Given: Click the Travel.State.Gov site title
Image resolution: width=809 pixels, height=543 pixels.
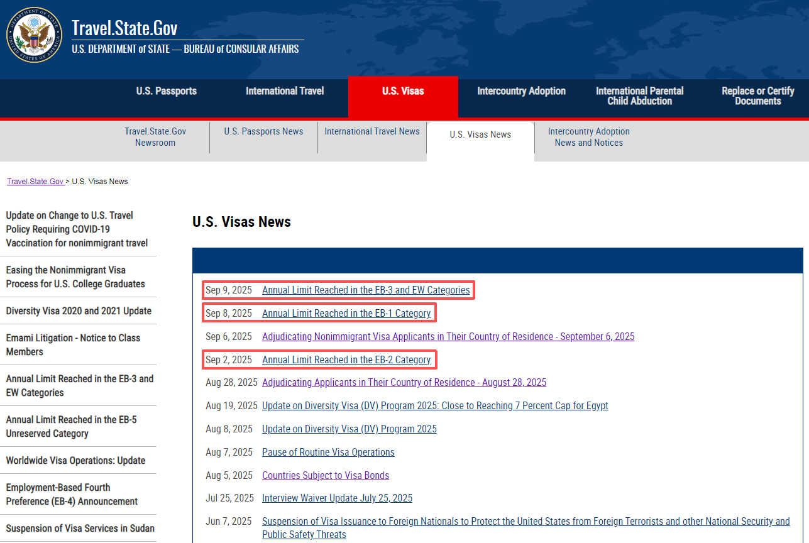Looking at the screenshot, I should coord(124,28).
